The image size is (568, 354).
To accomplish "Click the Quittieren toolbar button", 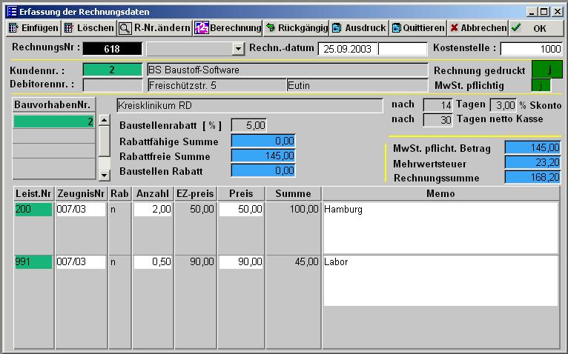I will pos(418,28).
